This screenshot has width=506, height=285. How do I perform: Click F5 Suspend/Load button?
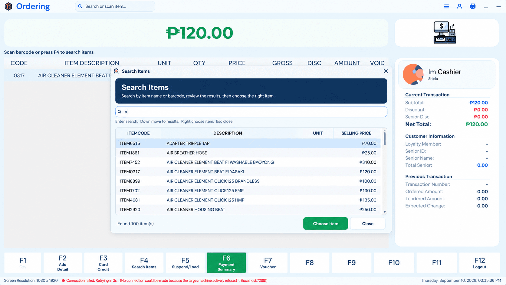coord(185,263)
